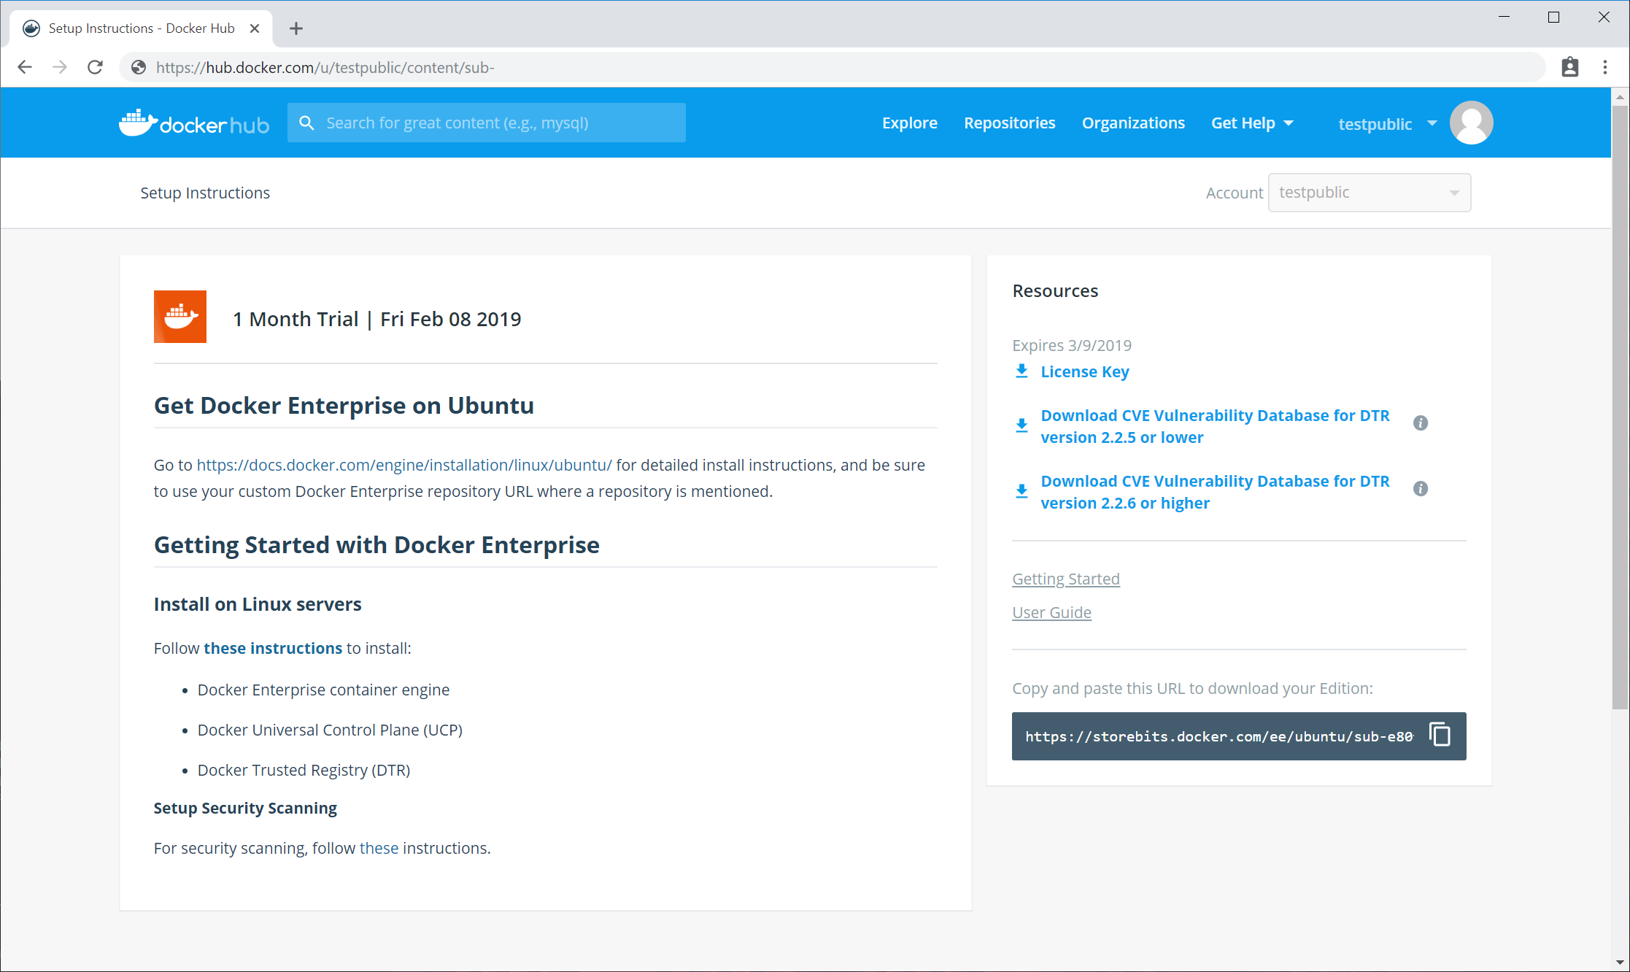
Task: Expand the Get Help dropdown
Action: (1252, 123)
